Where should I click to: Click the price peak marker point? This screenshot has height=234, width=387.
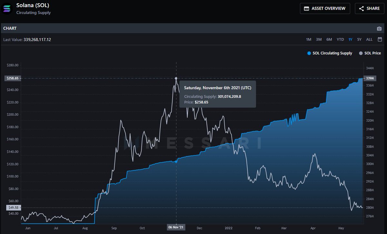(x=176, y=78)
